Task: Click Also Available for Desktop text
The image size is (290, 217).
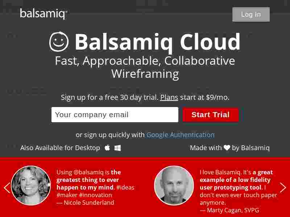Action: [x=60, y=148]
